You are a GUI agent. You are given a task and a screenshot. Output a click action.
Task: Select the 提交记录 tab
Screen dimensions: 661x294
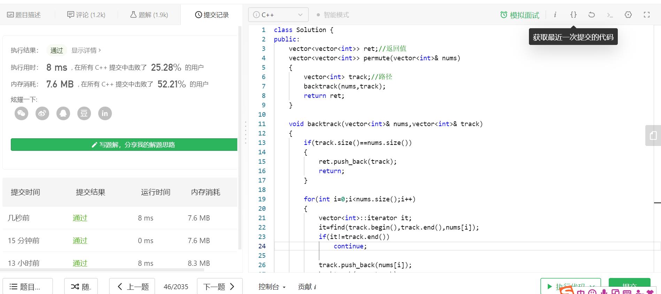(212, 15)
